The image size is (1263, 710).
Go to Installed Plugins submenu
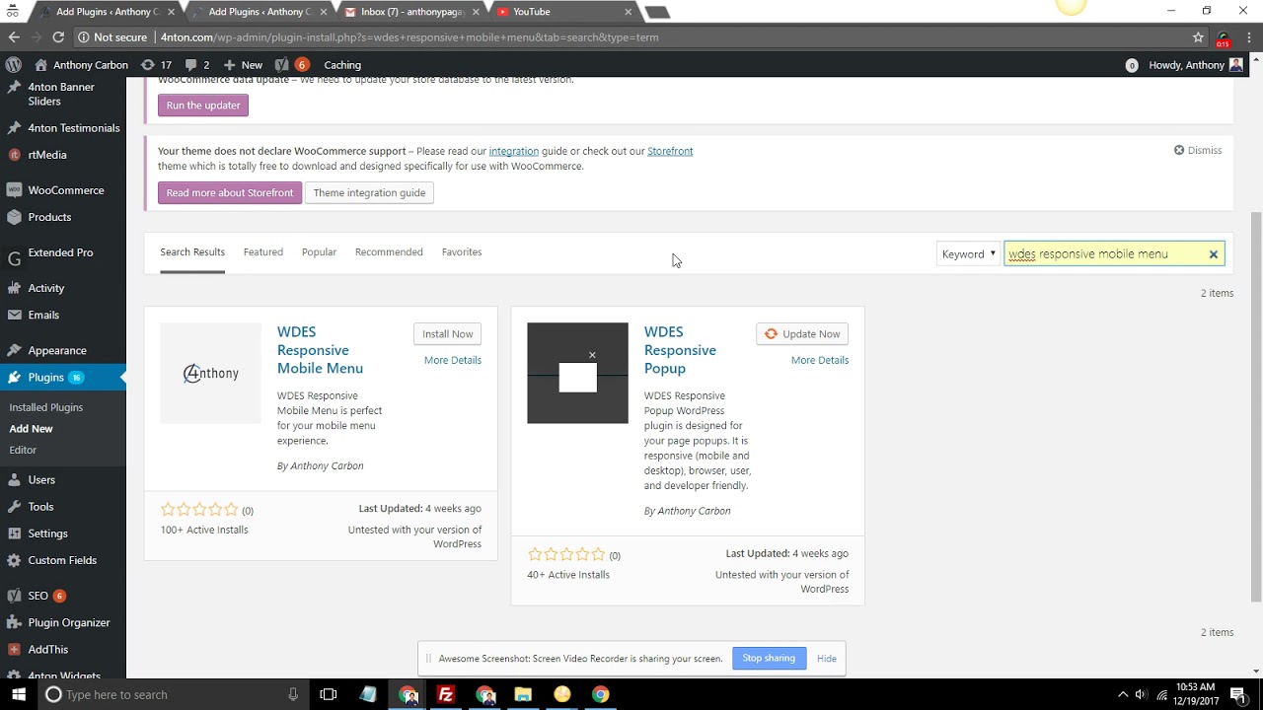(45, 407)
